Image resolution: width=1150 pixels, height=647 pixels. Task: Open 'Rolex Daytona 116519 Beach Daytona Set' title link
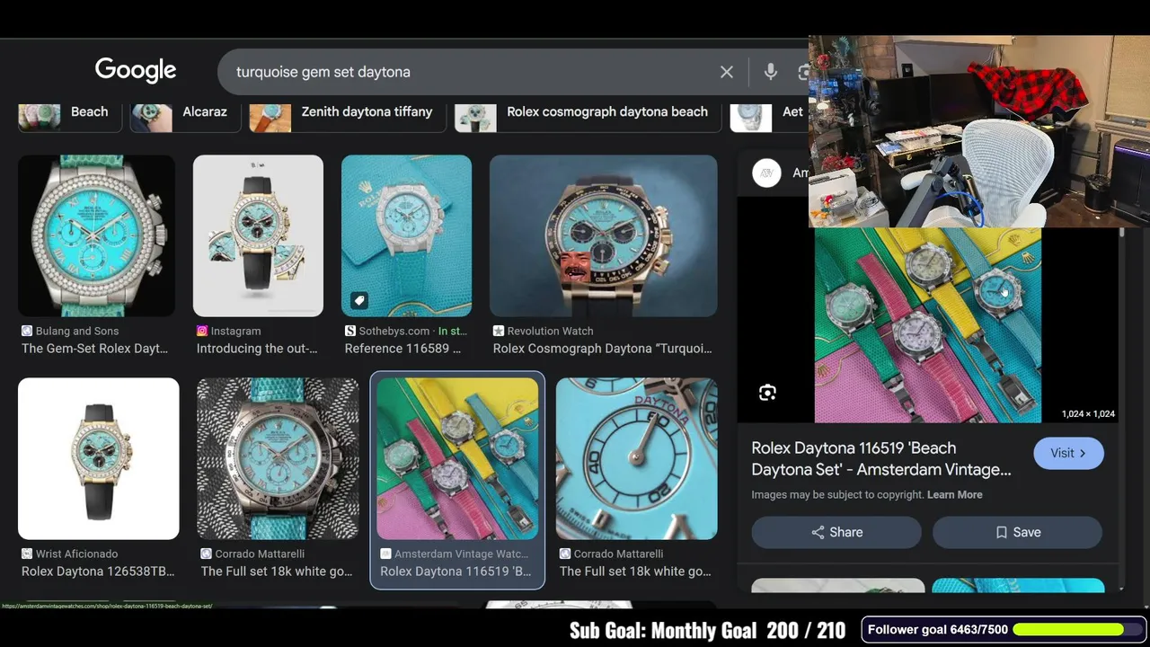tap(881, 458)
